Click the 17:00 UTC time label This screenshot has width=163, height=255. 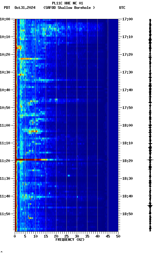pyautogui.click(x=128, y=19)
